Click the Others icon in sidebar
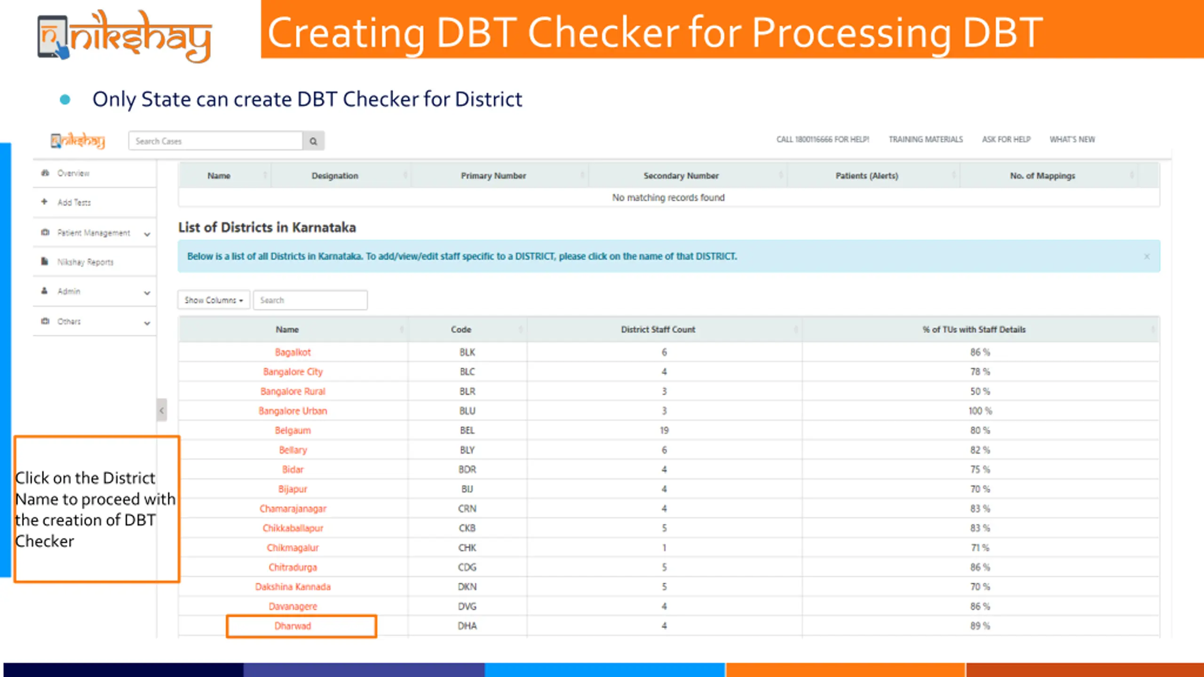The width and height of the screenshot is (1204, 677). tap(45, 321)
